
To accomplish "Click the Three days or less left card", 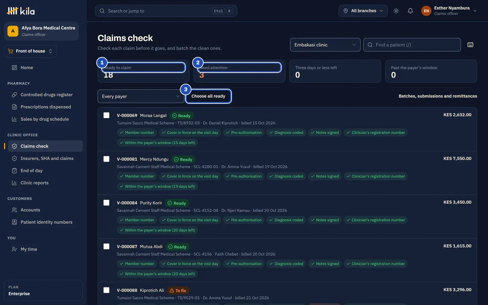I will pos(335,71).
